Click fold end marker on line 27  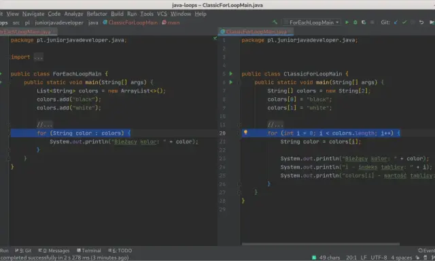pos(239,192)
